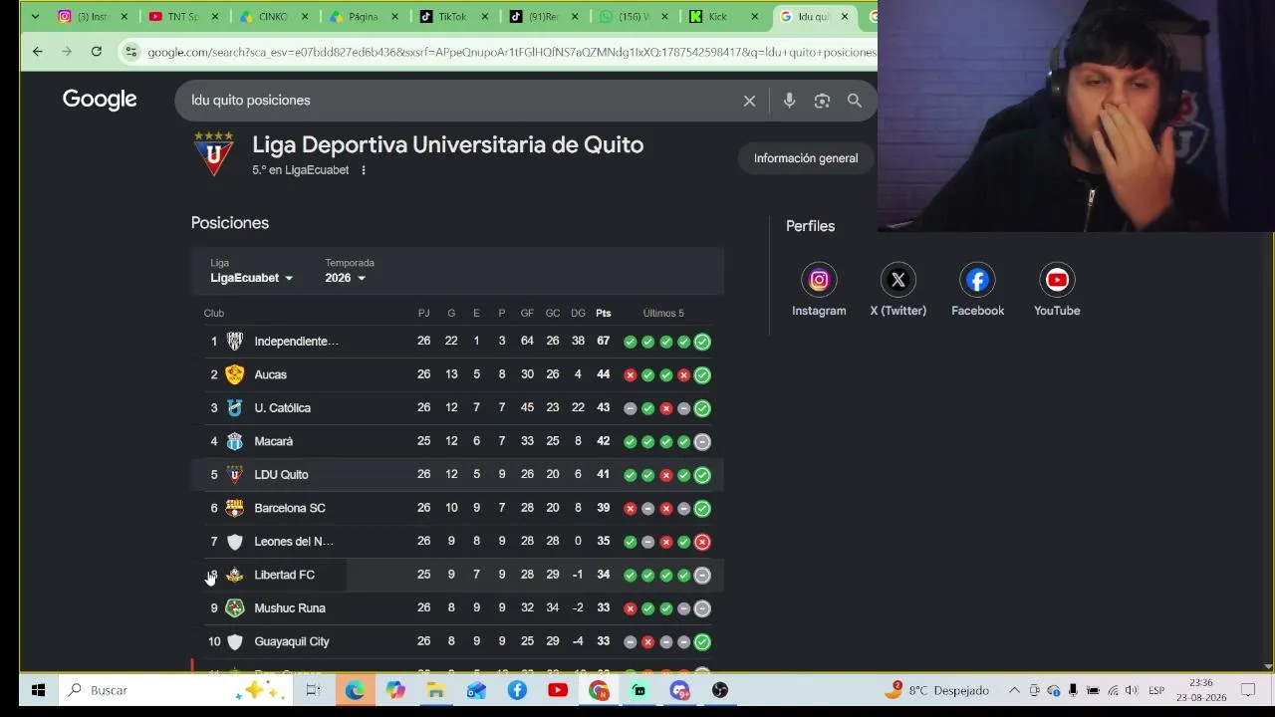Click the Últimos 5 column header
1275x717 pixels.
(663, 314)
